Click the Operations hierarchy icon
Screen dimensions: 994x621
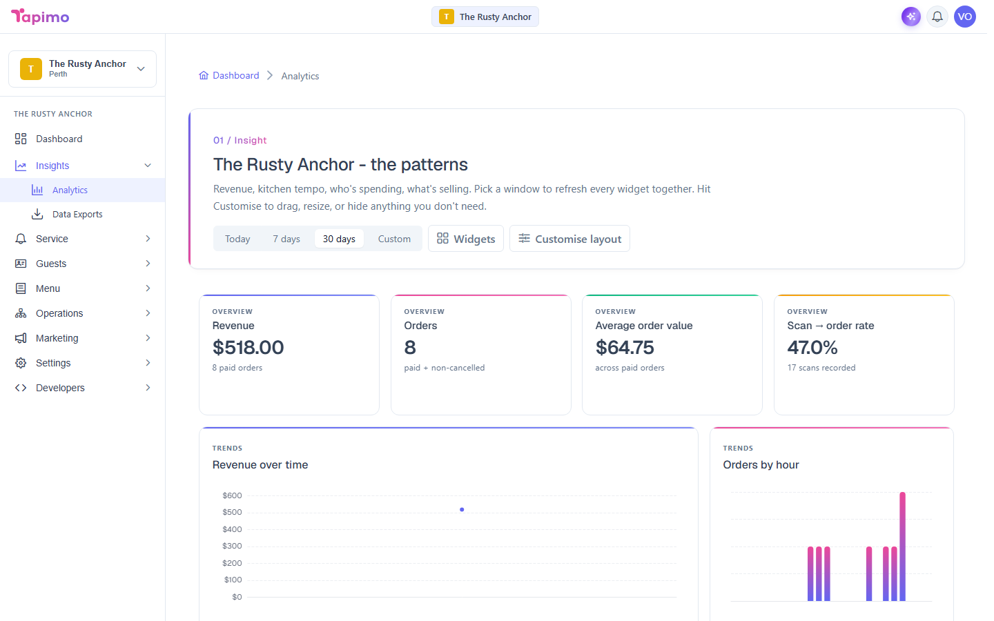click(21, 313)
